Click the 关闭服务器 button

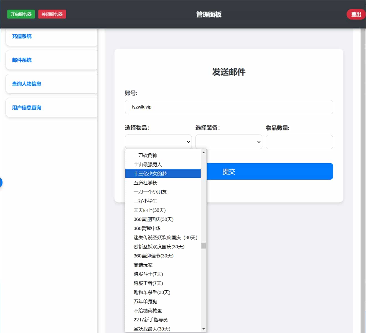pyautogui.click(x=52, y=14)
